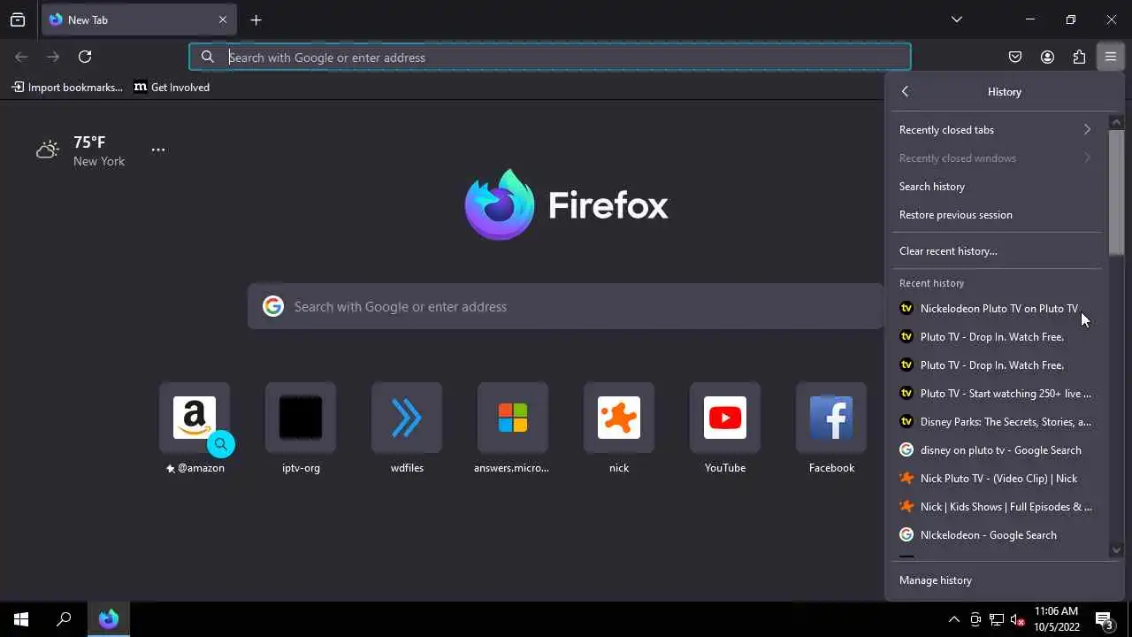Open Disney Parks Secrets history entry

click(x=997, y=421)
